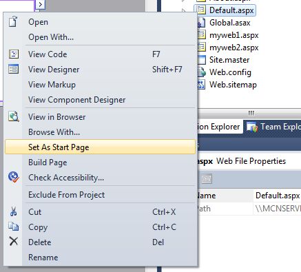Click the Open icon in context menu
The height and width of the screenshot is (272, 301).
[x=13, y=22]
